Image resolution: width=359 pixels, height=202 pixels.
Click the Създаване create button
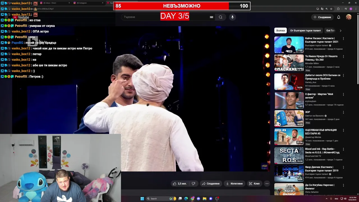pyautogui.click(x=322, y=17)
